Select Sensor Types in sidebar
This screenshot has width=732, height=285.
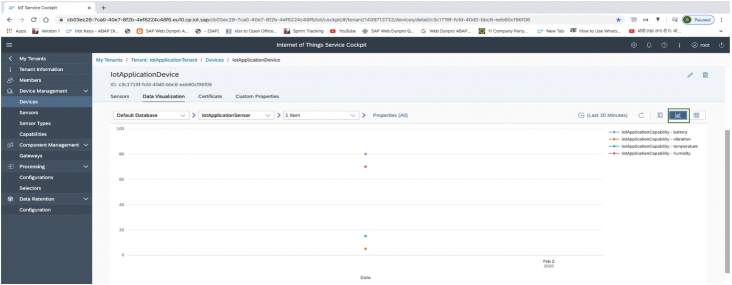pos(47,123)
